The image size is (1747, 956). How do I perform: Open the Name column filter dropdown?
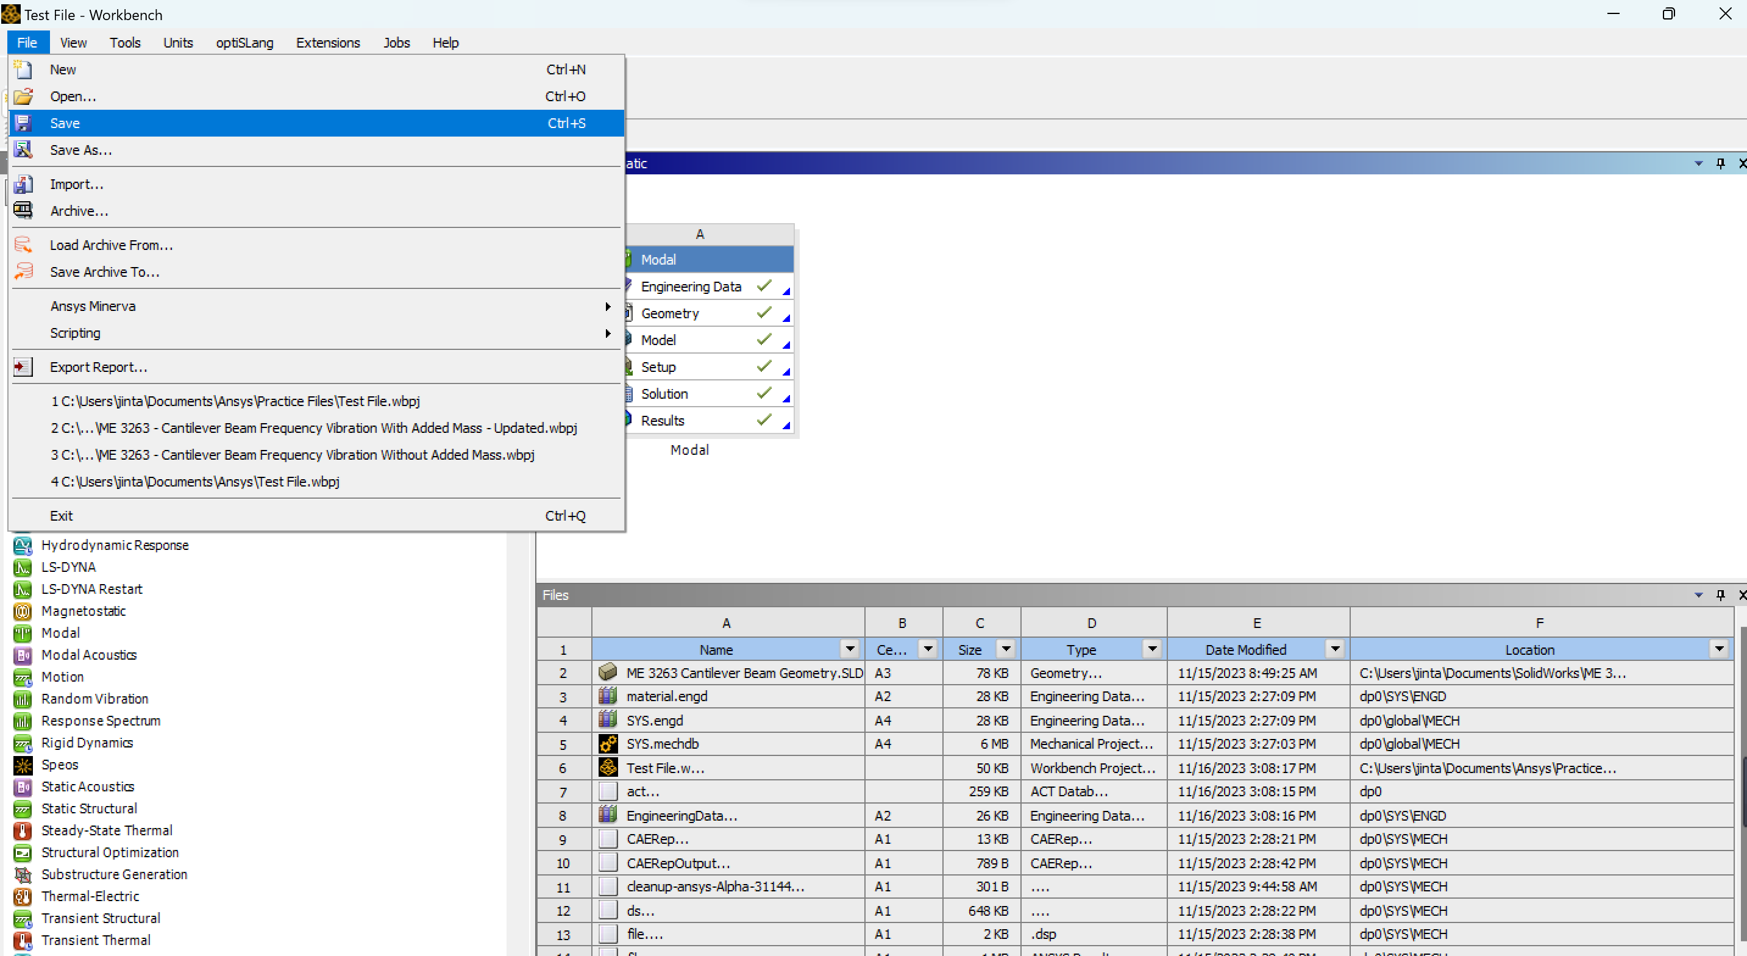coord(849,649)
